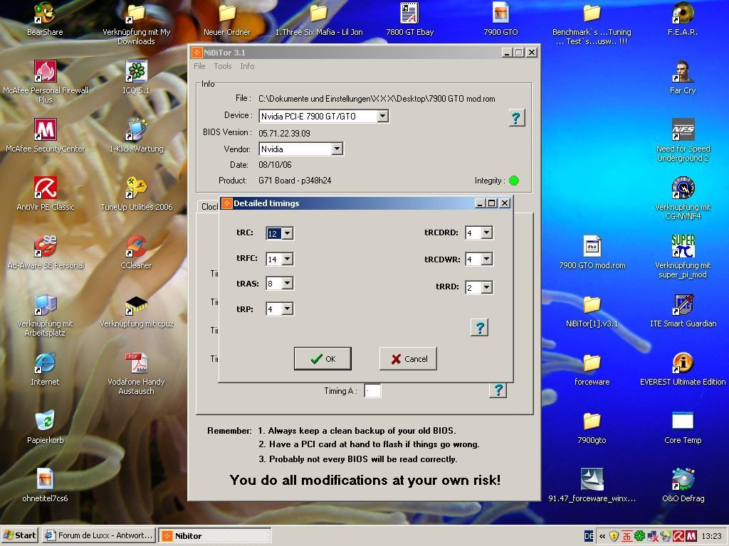
Task: Click the Start button
Action: coord(19,535)
